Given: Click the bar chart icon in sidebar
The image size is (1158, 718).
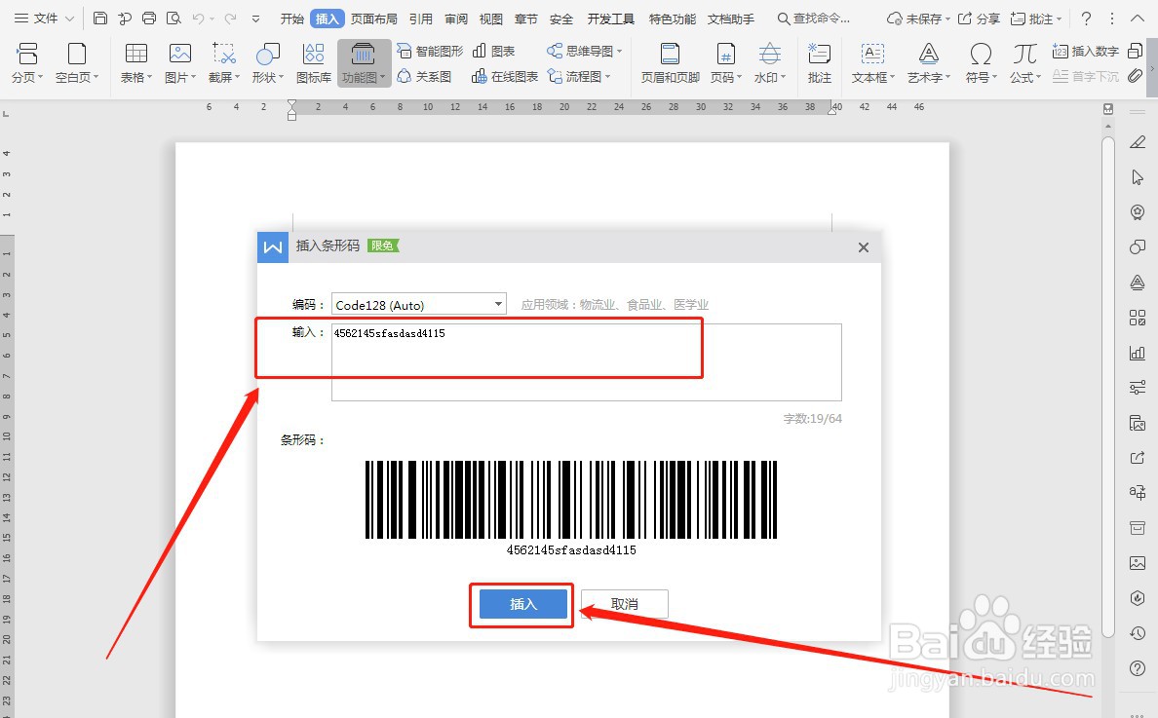Looking at the screenshot, I should tap(1138, 353).
